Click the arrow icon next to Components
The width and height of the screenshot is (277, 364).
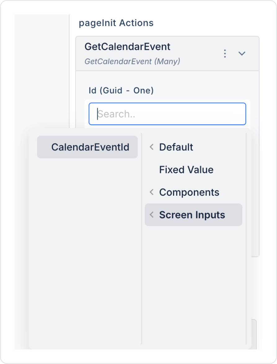152,192
